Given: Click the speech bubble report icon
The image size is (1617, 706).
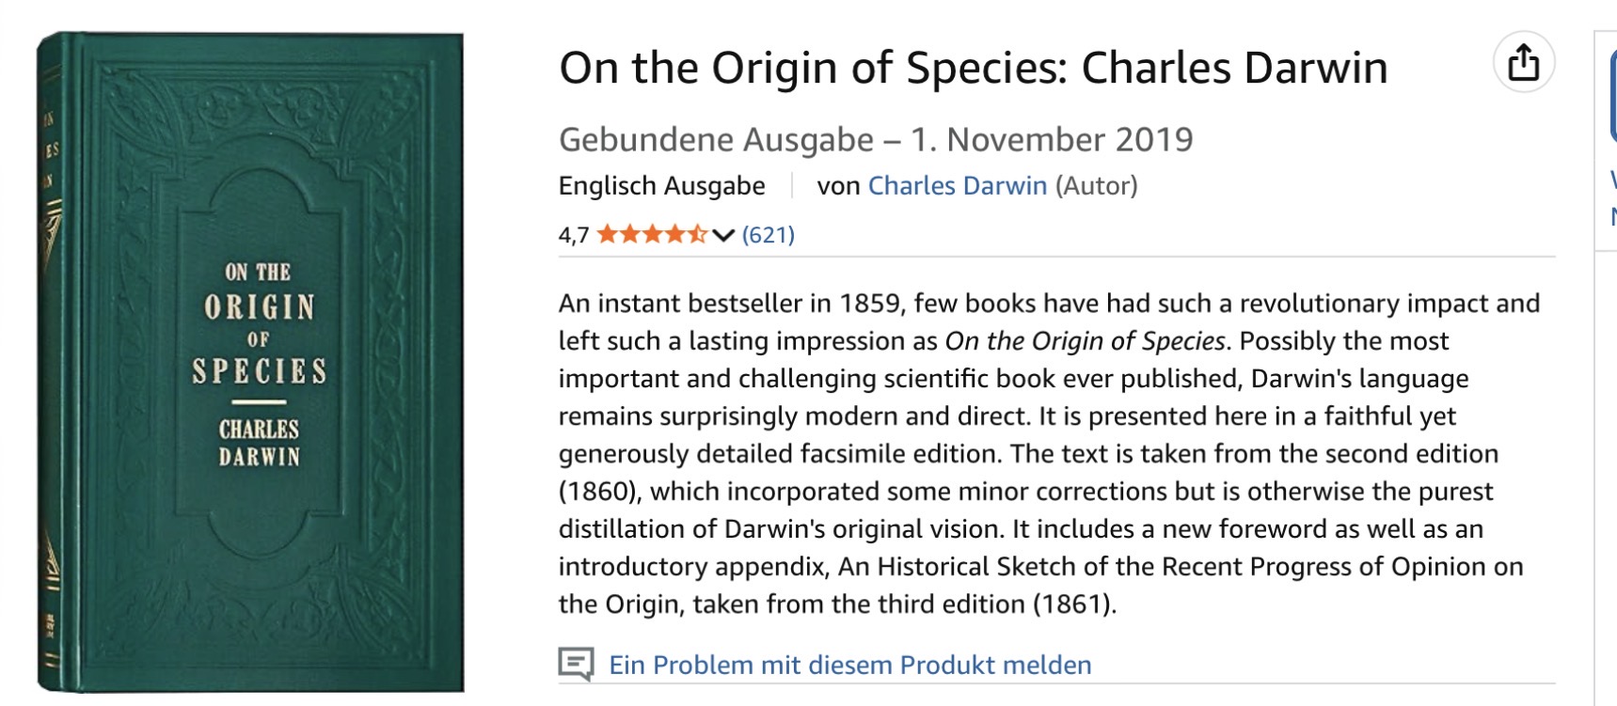Looking at the screenshot, I should pyautogui.click(x=576, y=664).
